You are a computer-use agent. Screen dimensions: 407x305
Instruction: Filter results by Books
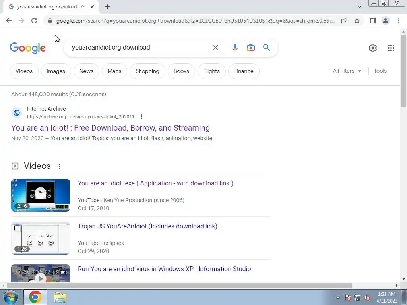[x=181, y=71]
